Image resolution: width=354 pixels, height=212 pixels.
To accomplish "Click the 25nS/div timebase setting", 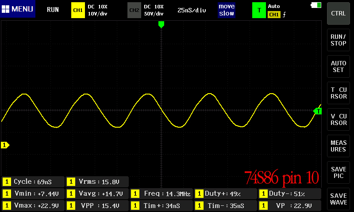I will click(192, 10).
